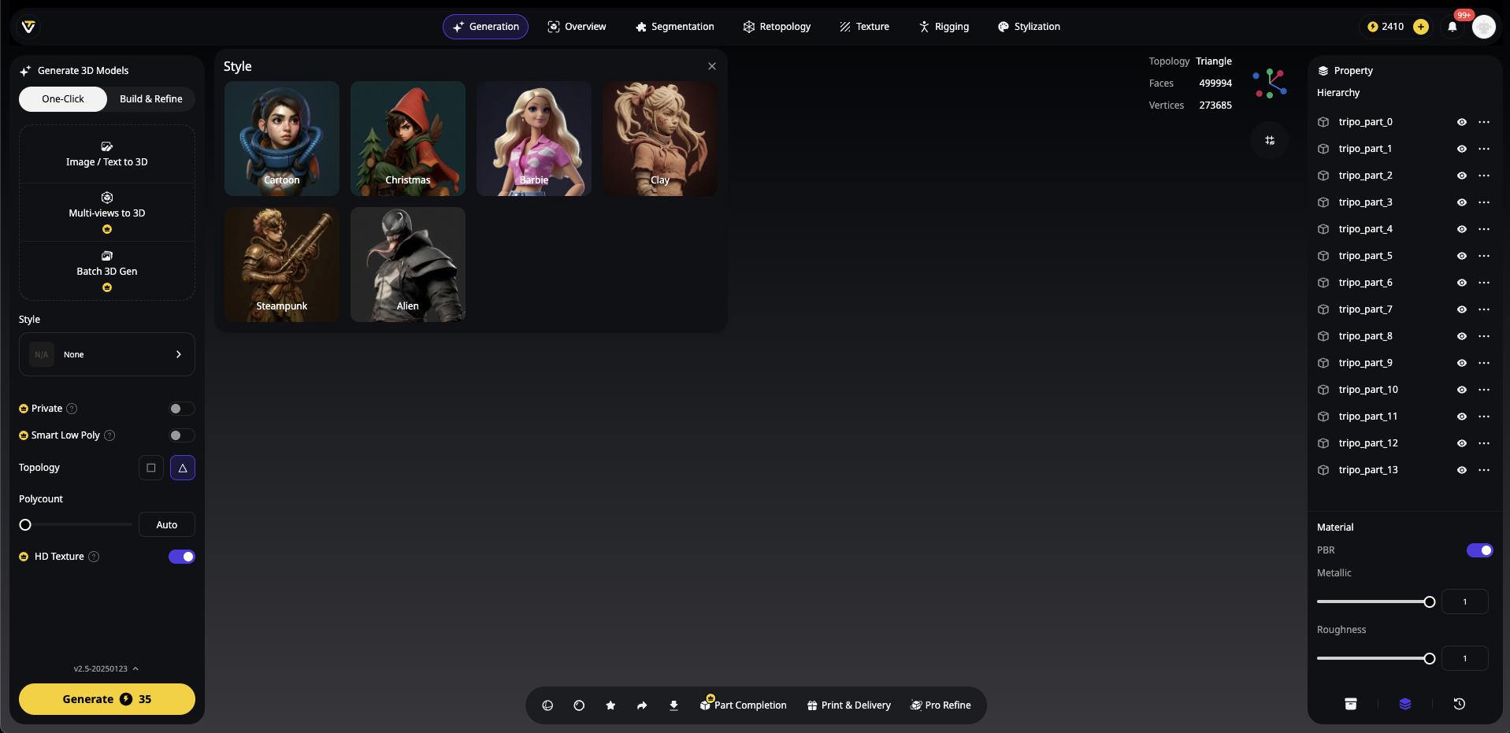The height and width of the screenshot is (733, 1510).
Task: Choose Image / Text to 3D
Action: coord(107,154)
